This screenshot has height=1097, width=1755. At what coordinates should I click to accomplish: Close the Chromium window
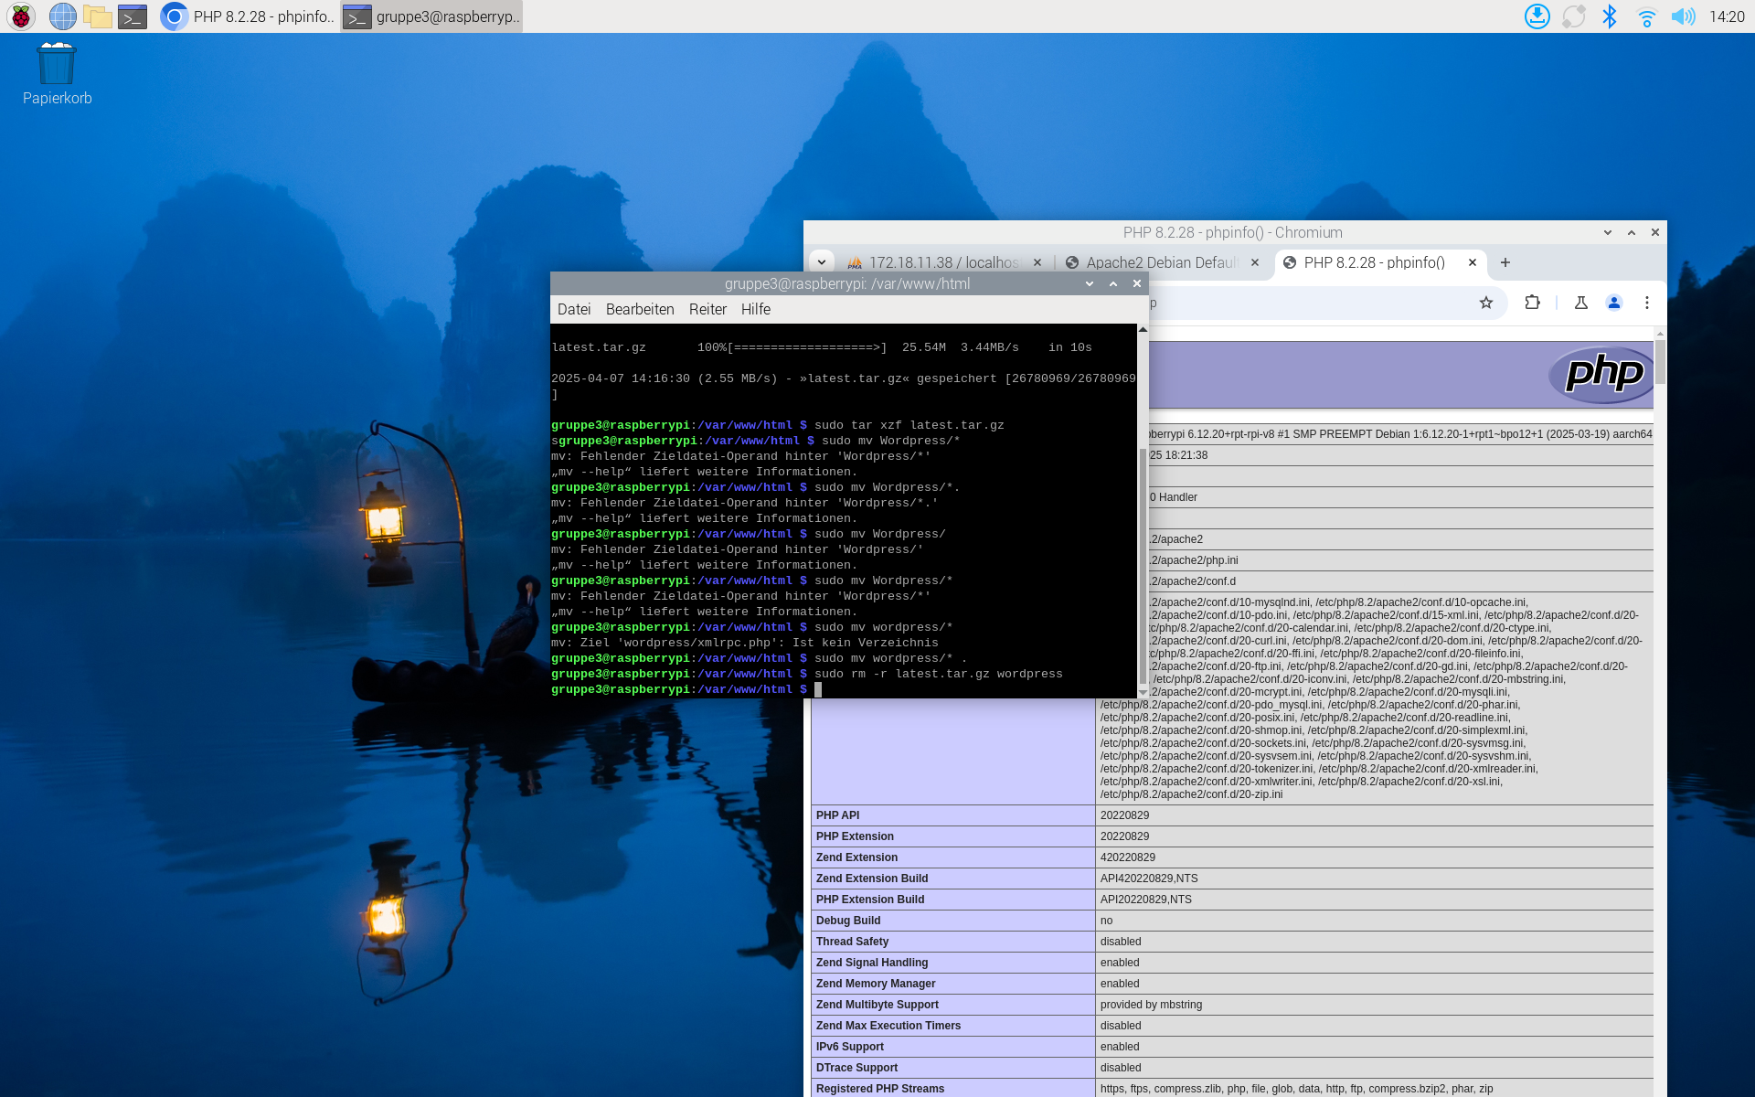pos(1655,232)
